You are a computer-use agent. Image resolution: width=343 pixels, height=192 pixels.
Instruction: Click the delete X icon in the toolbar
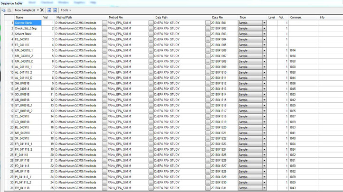42,10
